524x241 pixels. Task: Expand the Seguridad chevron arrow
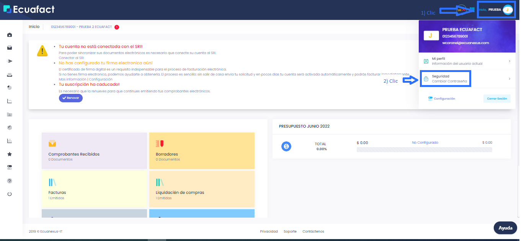tap(509, 79)
